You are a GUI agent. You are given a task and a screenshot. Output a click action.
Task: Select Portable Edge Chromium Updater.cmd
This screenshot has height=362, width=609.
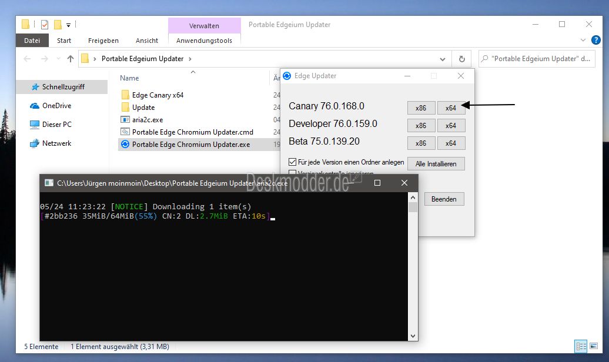pyautogui.click(x=193, y=132)
